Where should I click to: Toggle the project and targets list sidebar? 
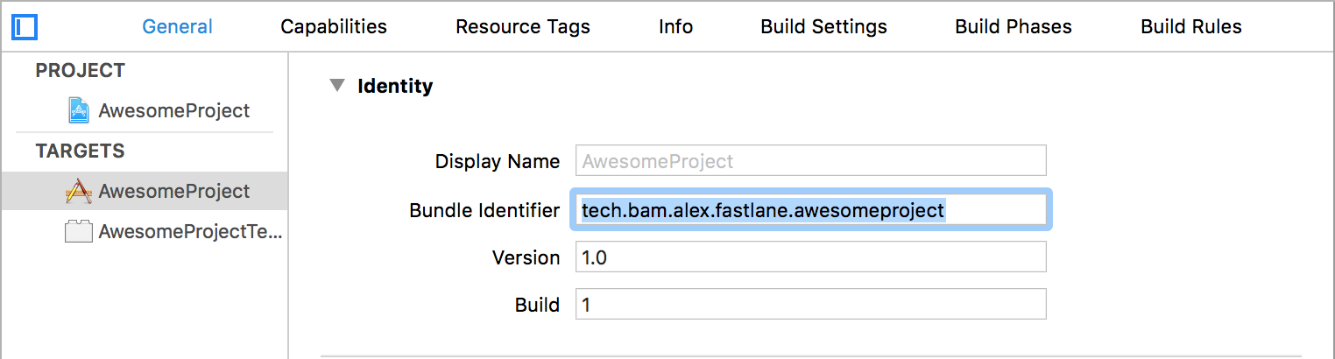click(25, 27)
